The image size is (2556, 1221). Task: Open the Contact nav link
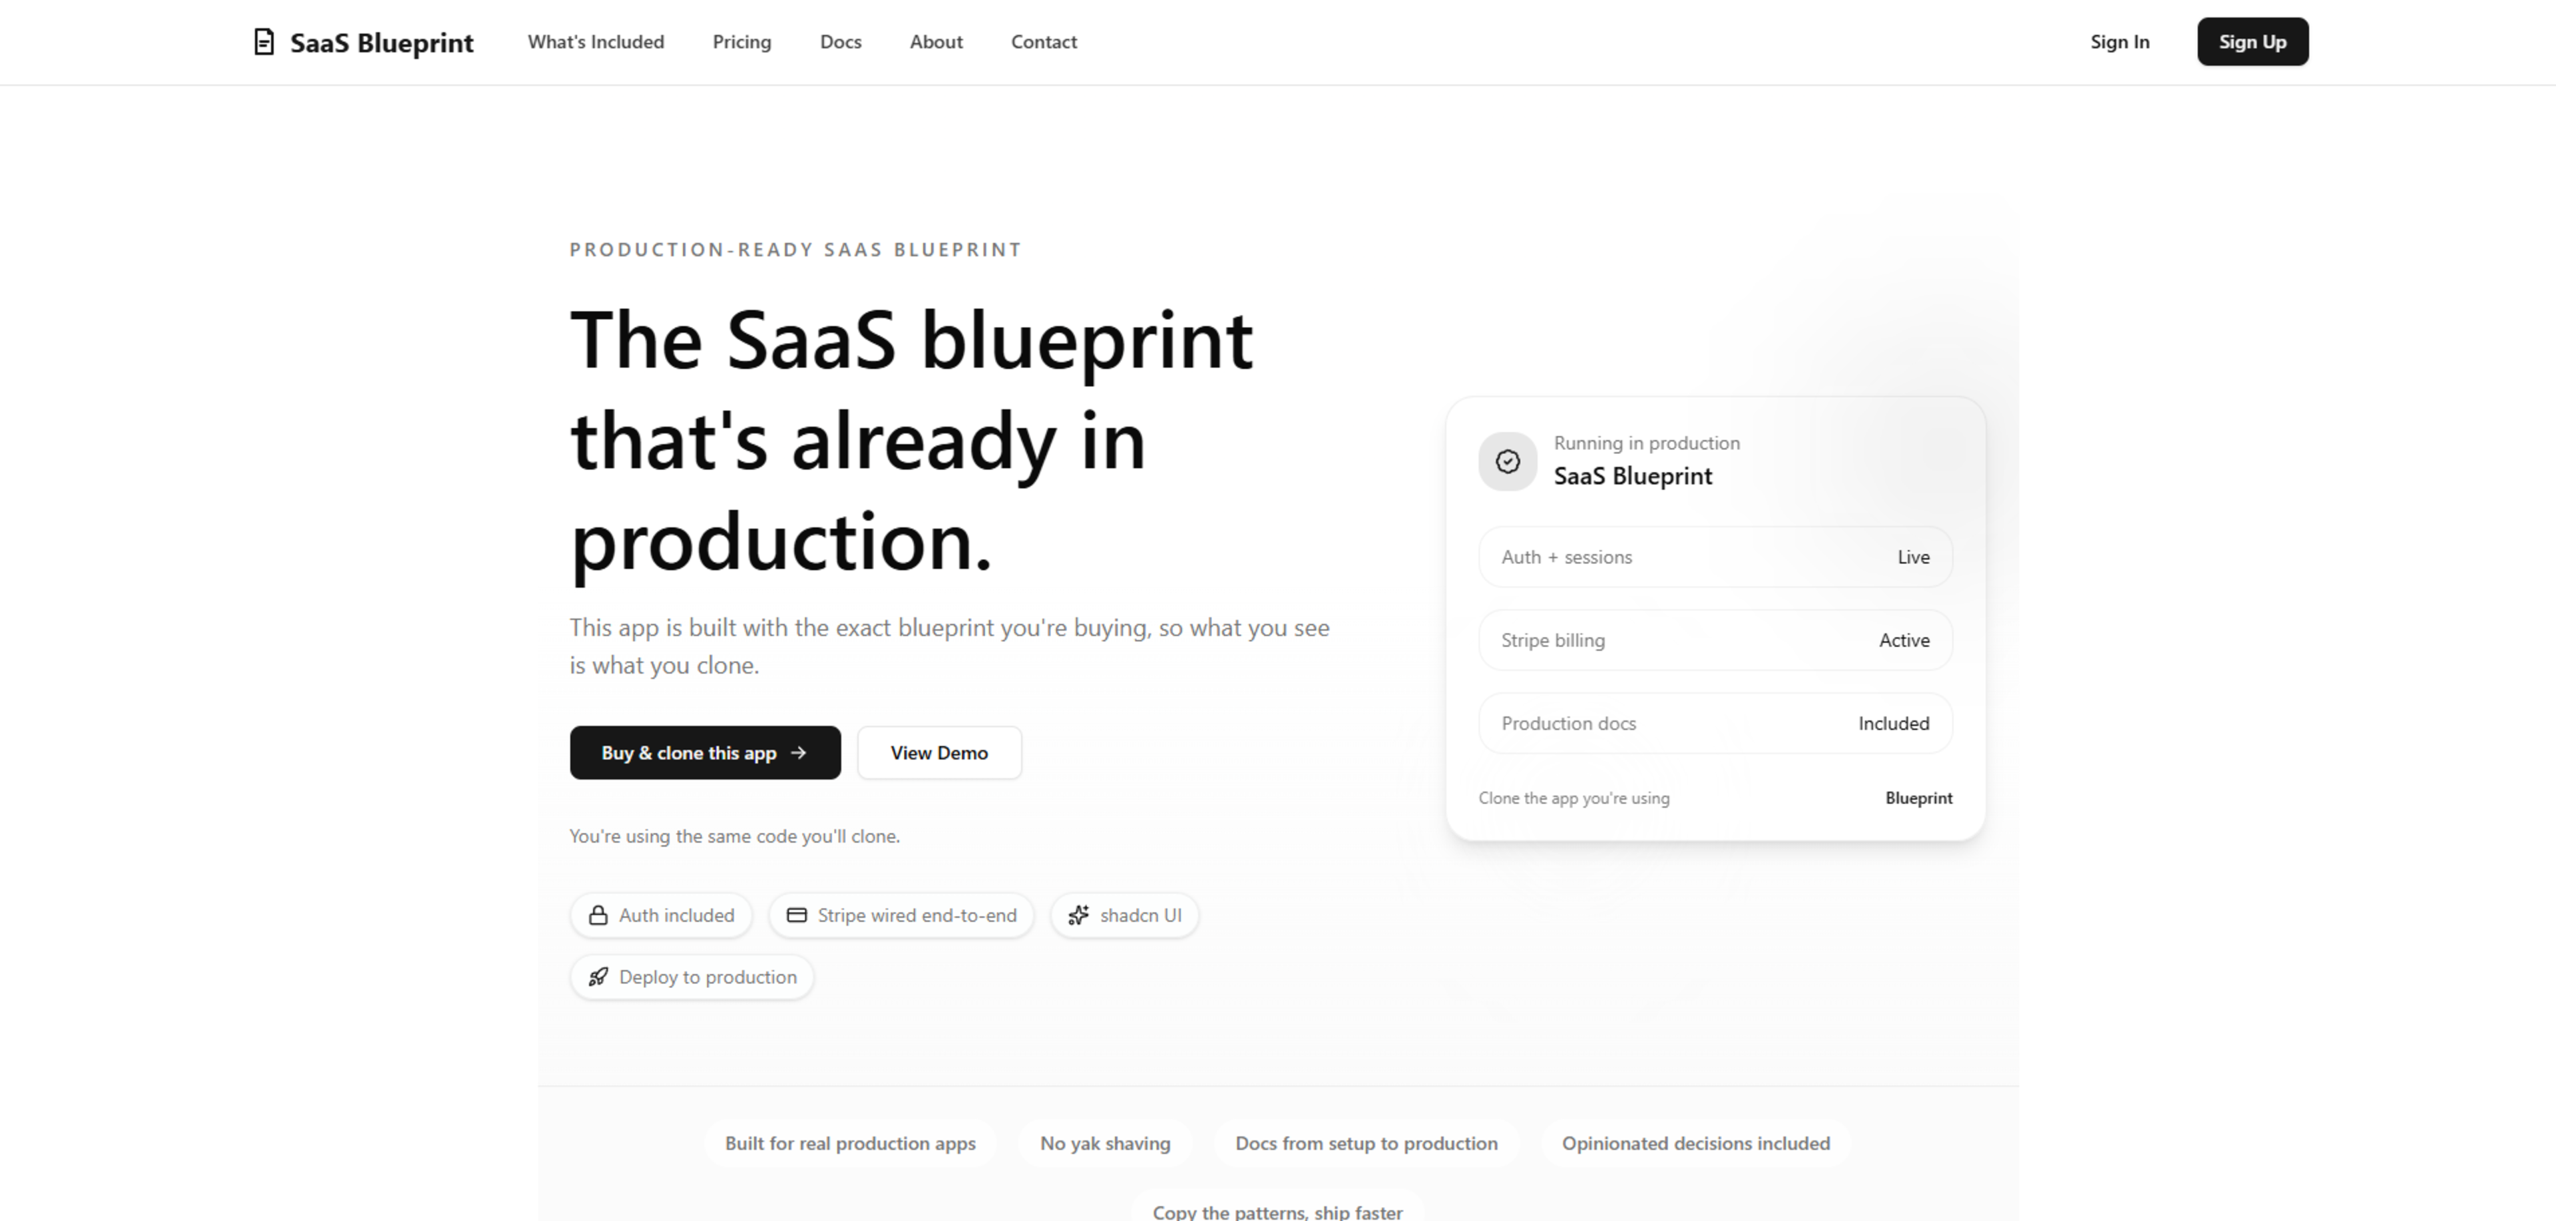[x=1044, y=42]
